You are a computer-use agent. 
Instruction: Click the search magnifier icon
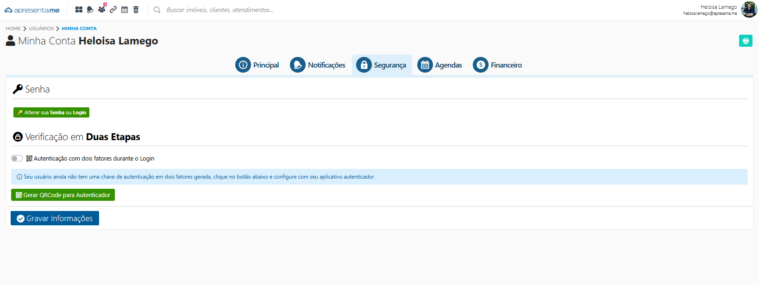point(157,10)
